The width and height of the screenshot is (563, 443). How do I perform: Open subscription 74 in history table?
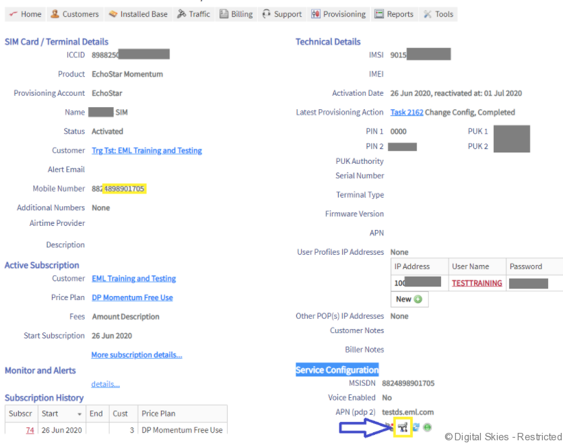[30, 430]
